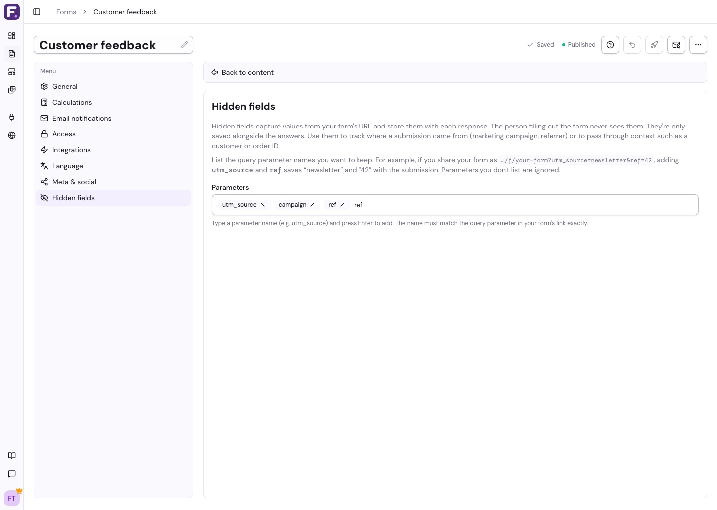
Task: Remove the ref parameter tag
Action: tap(342, 205)
